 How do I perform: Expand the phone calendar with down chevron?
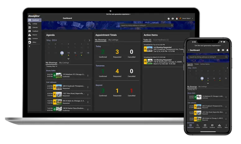(x=208, y=83)
